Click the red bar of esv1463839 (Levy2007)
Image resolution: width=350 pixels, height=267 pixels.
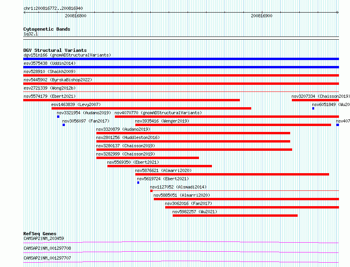click(151, 108)
